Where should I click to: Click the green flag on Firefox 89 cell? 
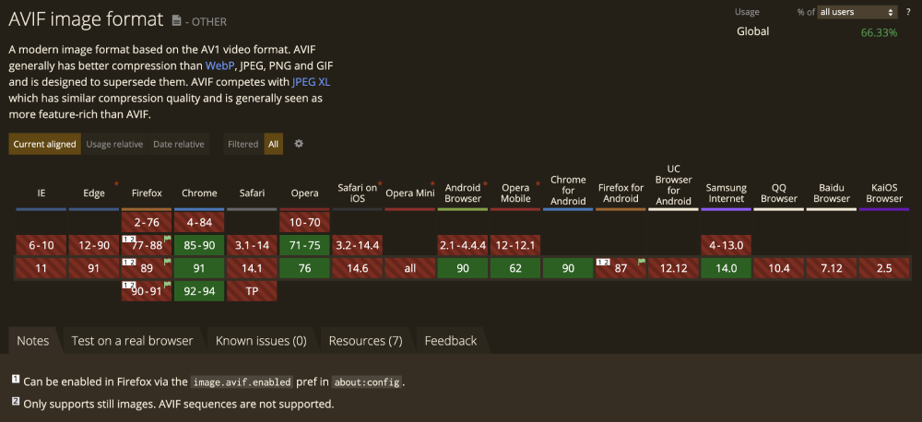click(167, 262)
